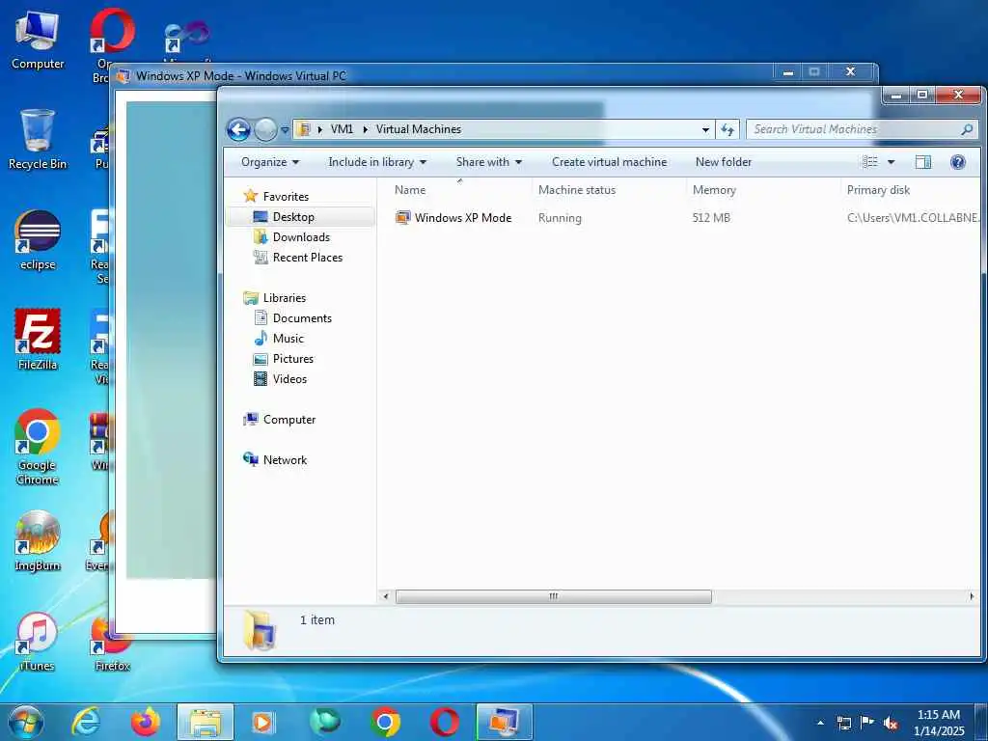Select Favorites in navigation pane
988x741 pixels.
coord(286,197)
